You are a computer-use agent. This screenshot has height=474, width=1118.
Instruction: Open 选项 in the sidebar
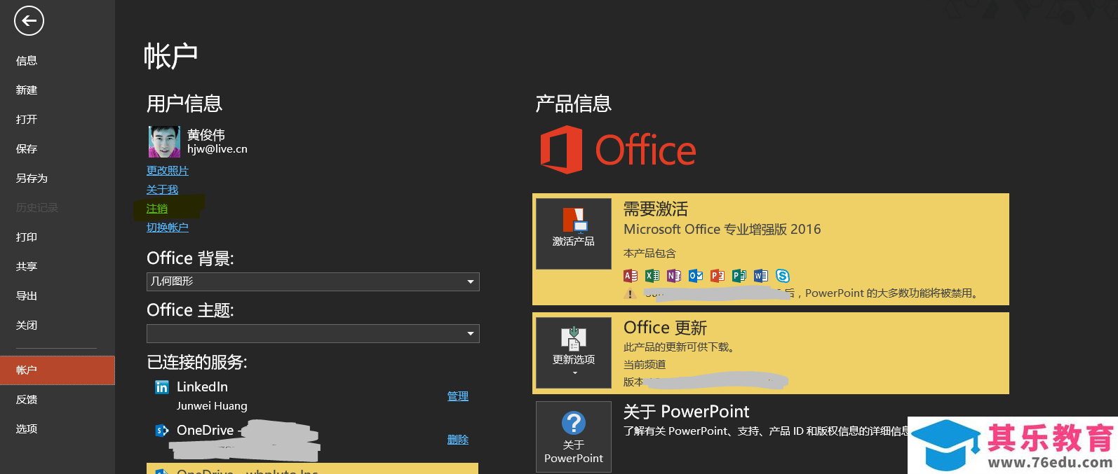tap(58, 429)
